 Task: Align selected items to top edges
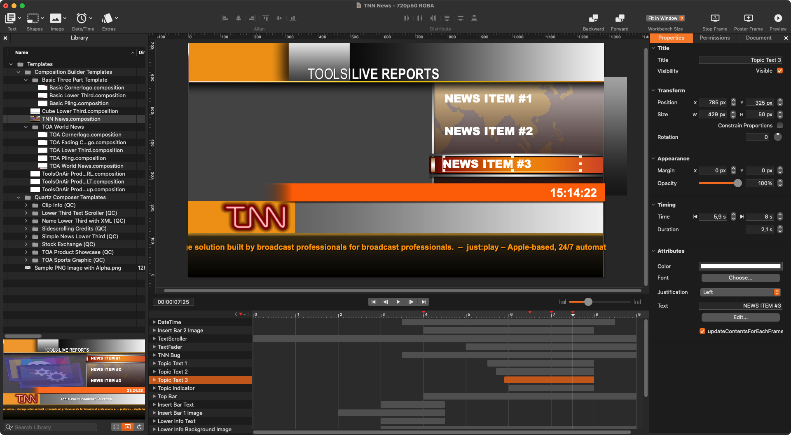pyautogui.click(x=266, y=18)
